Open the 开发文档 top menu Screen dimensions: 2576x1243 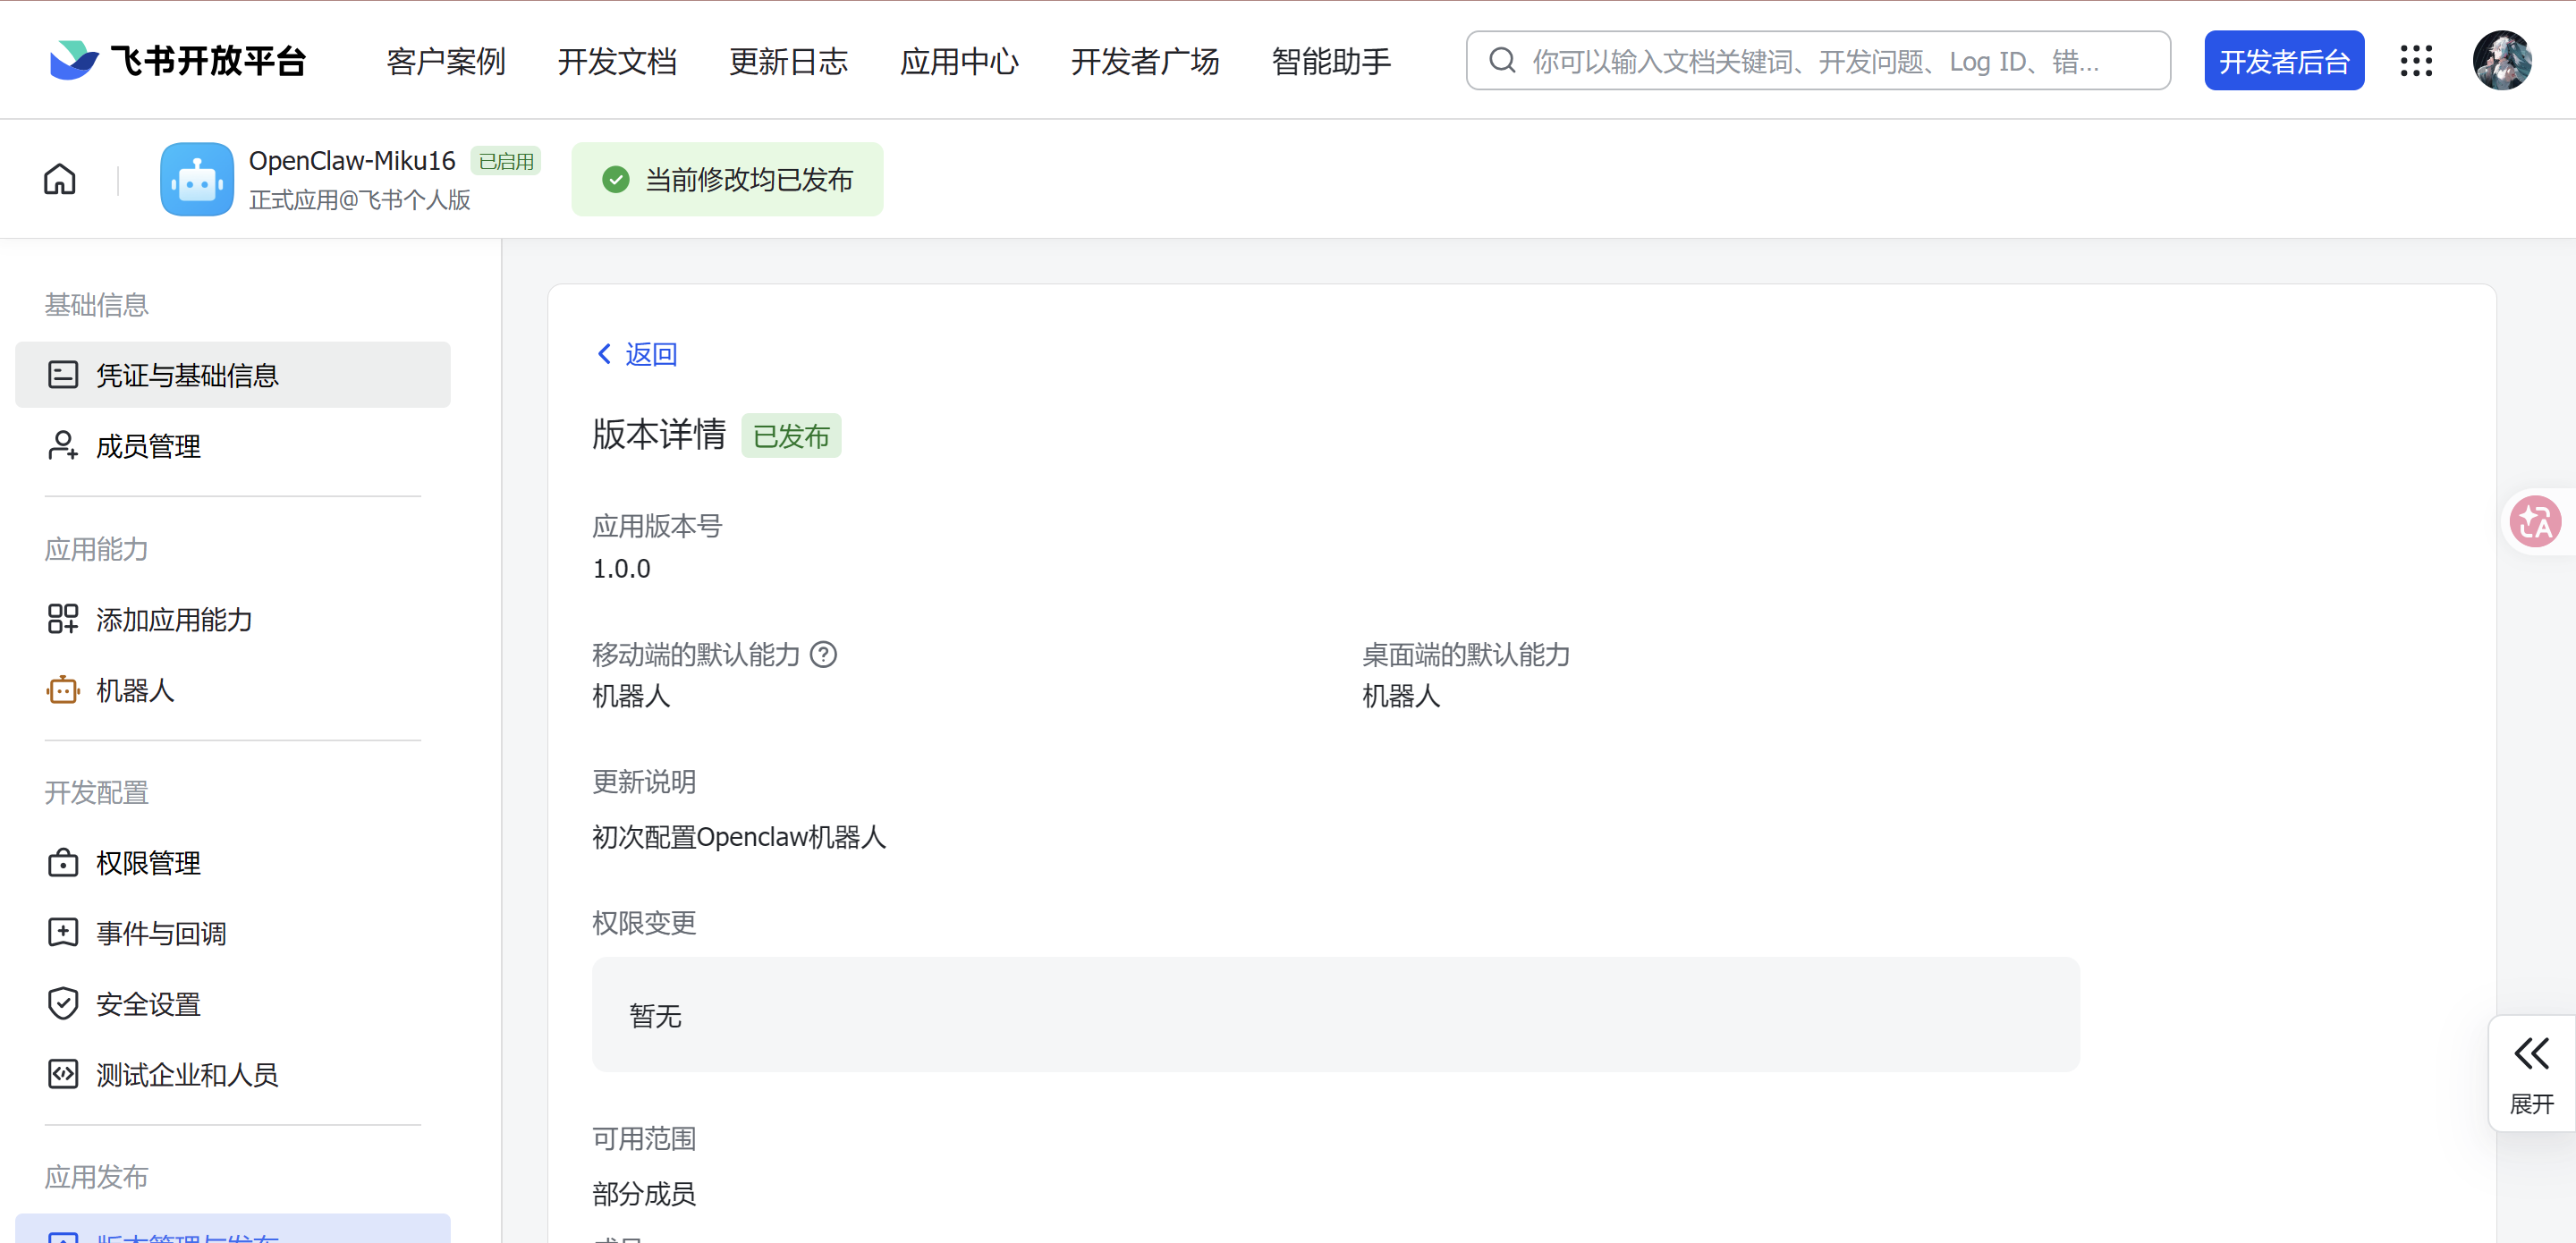[x=617, y=61]
